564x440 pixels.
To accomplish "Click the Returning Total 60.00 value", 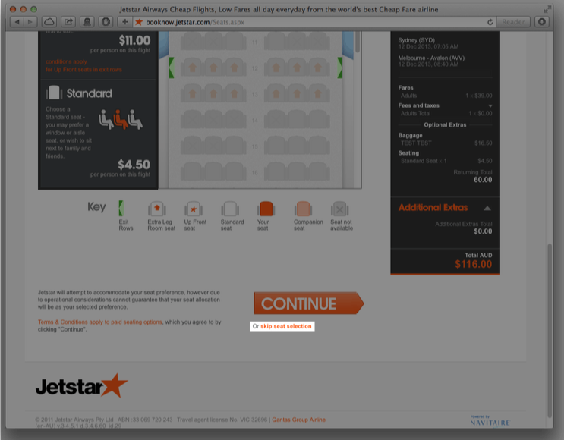I will tap(483, 180).
